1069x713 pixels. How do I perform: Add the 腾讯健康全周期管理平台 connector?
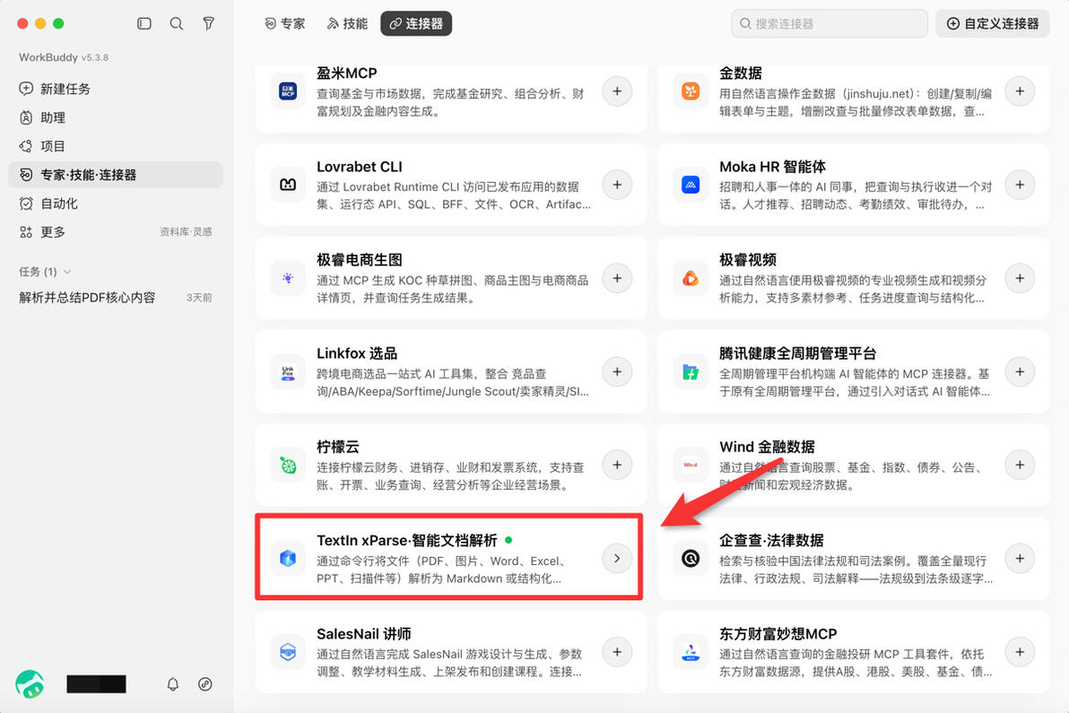pos(1020,371)
